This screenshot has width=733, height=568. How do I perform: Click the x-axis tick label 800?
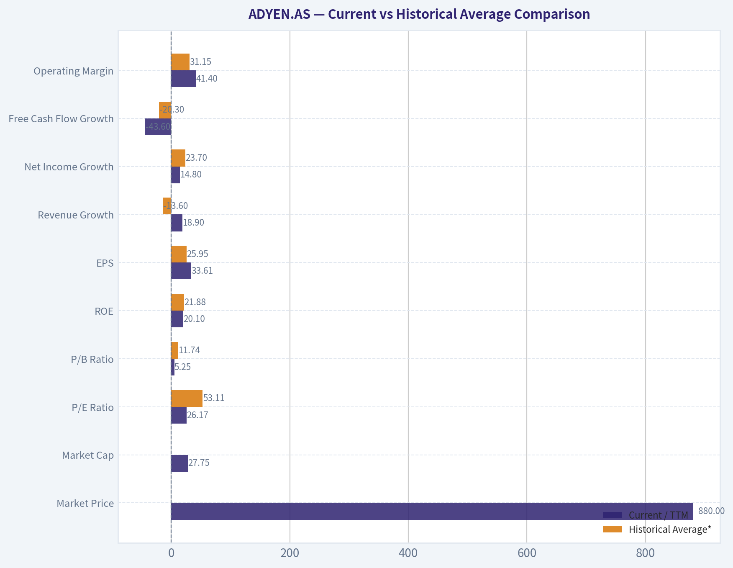click(x=645, y=553)
